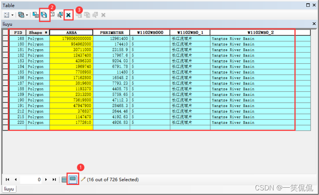Click the Shape * column header
Image resolution: width=319 pixels, height=195 pixels.
point(38,33)
